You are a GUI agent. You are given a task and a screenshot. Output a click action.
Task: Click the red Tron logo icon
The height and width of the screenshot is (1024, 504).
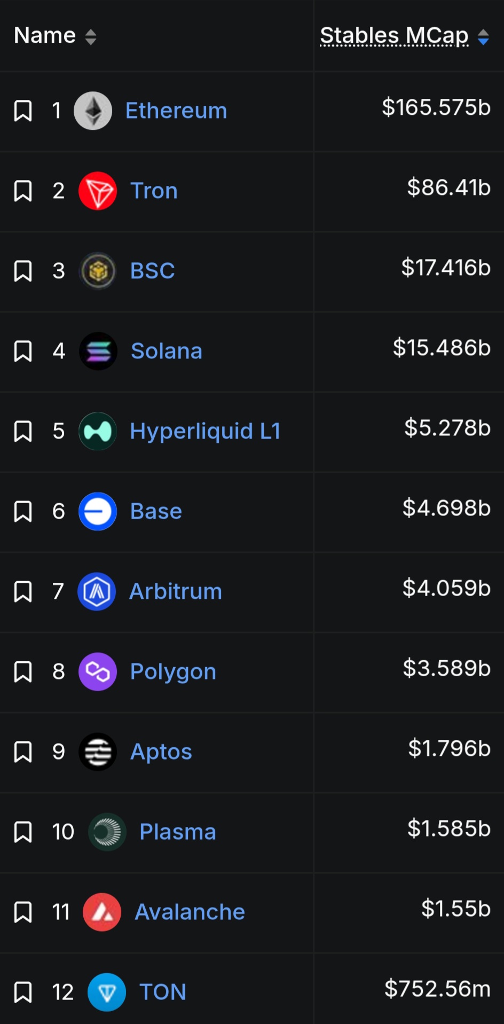tap(98, 191)
